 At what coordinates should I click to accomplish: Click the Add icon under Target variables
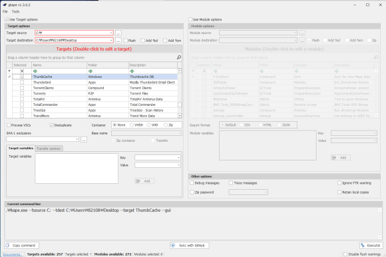click(138, 181)
